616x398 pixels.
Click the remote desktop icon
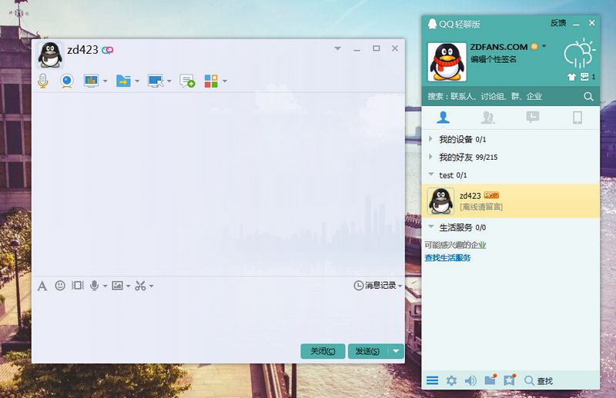[156, 81]
